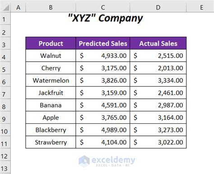Select the Jackfruit product cell
214x174 pixels.
(51, 93)
